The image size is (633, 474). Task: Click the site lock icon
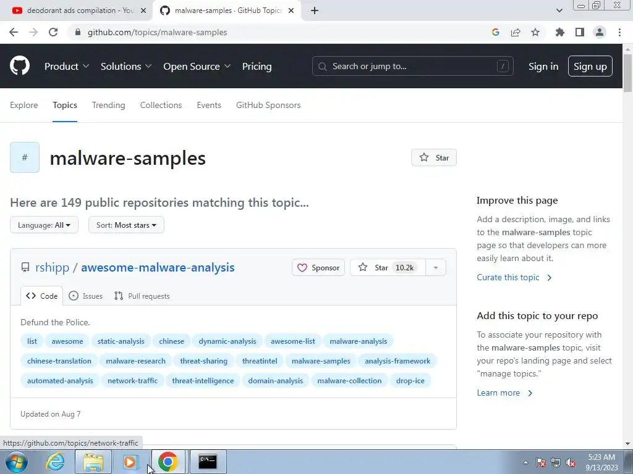pyautogui.click(x=78, y=32)
